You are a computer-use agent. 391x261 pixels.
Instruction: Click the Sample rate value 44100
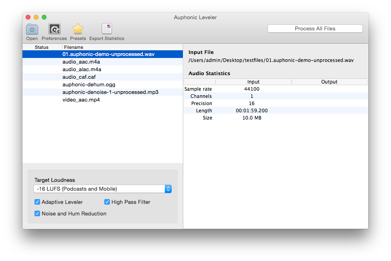[x=252, y=89]
